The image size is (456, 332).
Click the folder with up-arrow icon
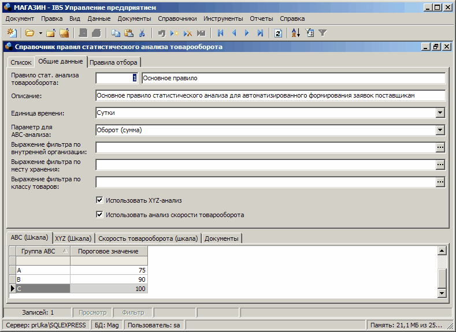[51, 33]
